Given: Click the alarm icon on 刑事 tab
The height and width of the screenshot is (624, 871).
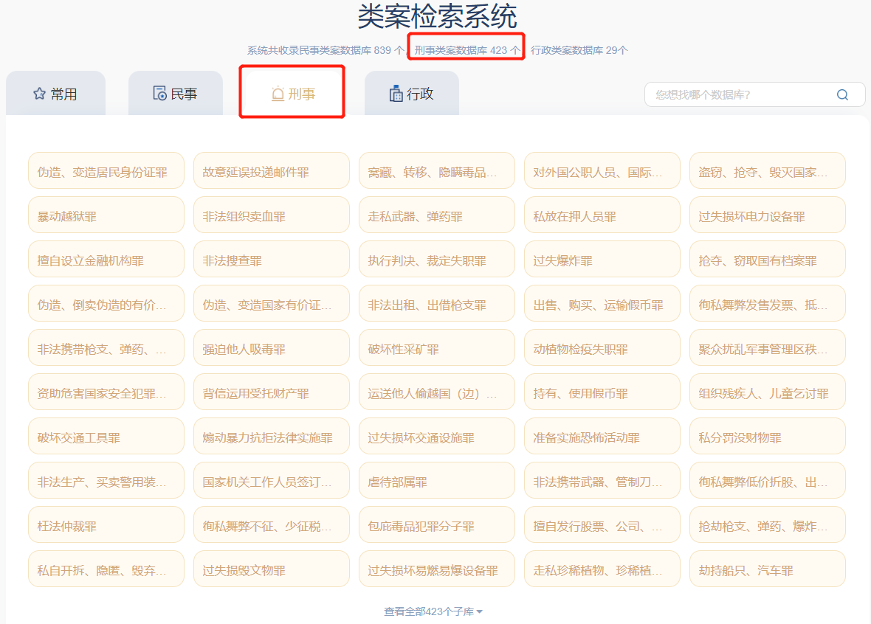Looking at the screenshot, I should coord(278,94).
